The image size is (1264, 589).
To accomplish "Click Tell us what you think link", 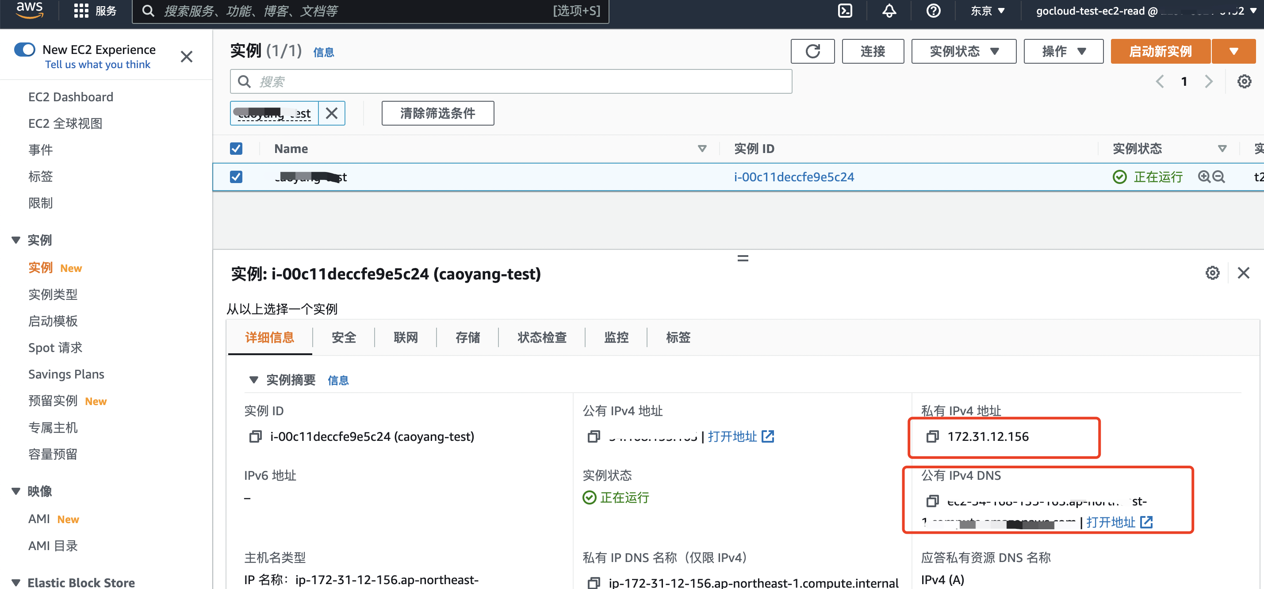I will tap(98, 64).
